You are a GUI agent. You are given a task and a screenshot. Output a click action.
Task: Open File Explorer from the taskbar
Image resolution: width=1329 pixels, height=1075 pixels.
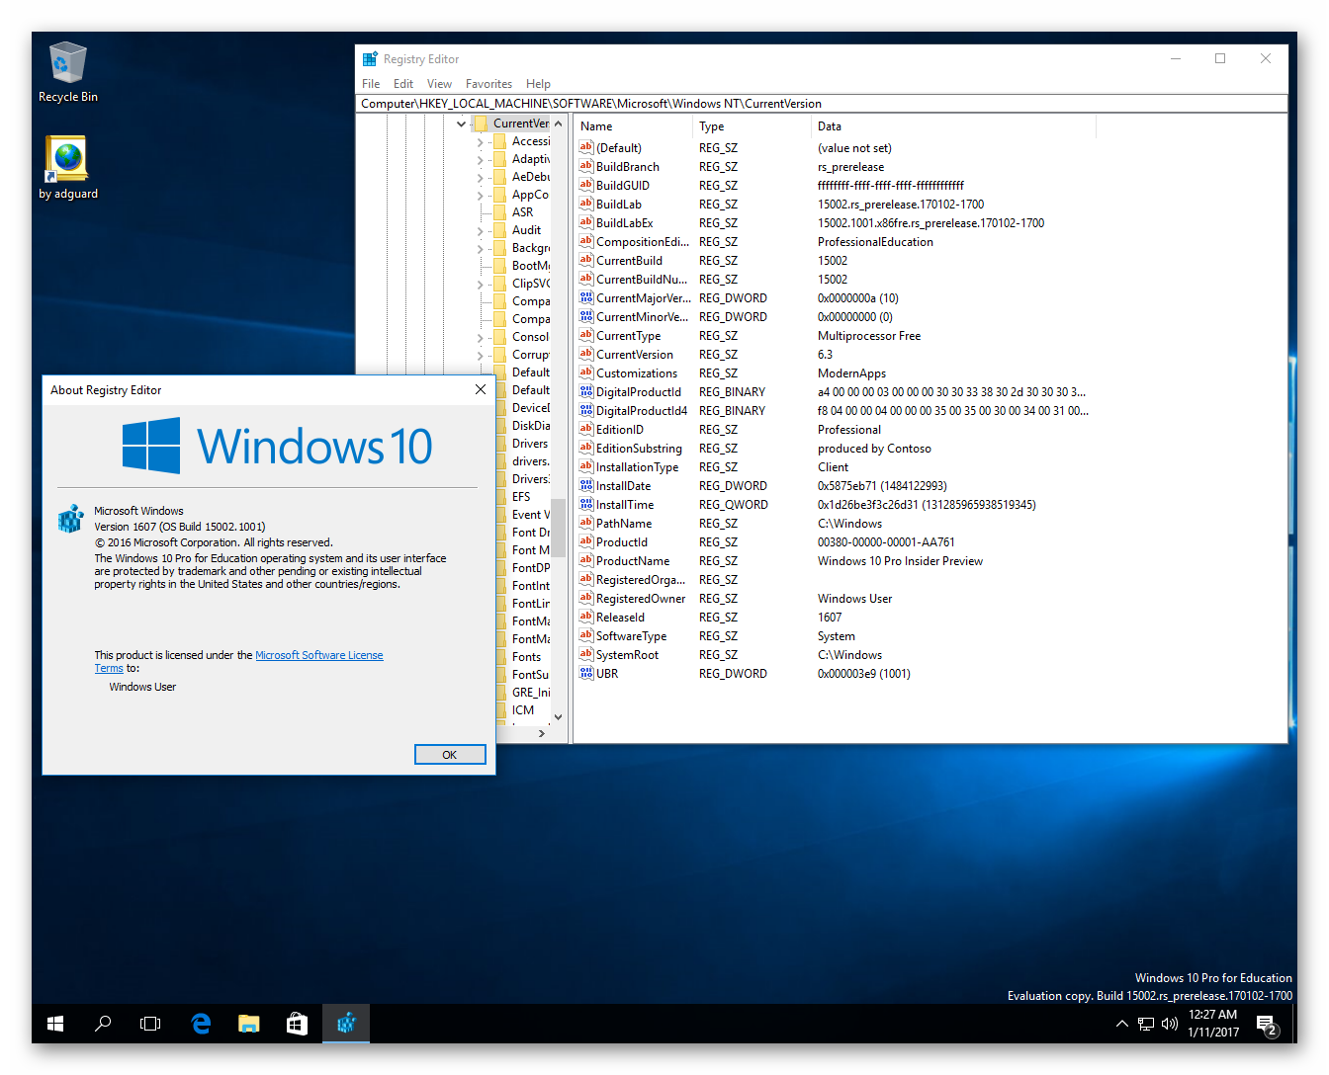pyautogui.click(x=248, y=1024)
